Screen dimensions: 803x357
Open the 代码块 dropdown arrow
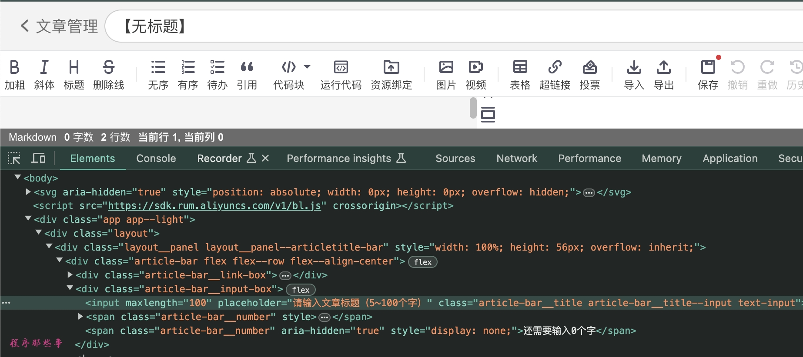307,67
